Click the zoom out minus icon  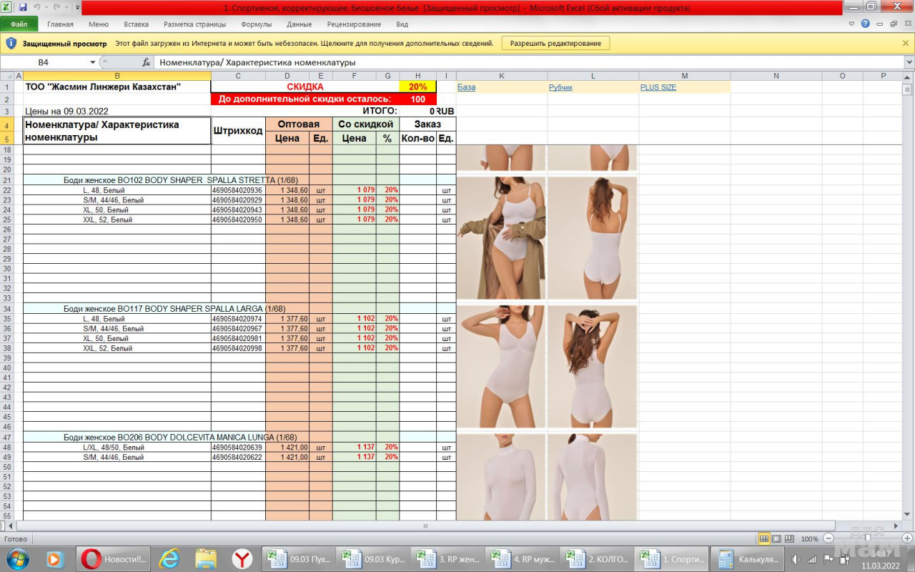829,538
